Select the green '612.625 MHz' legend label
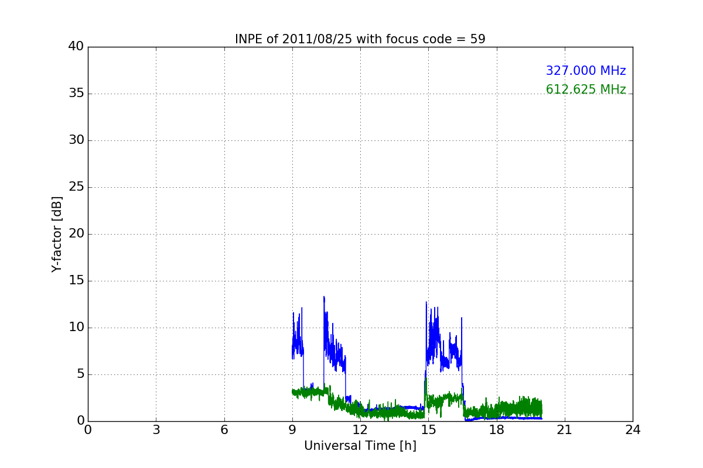Screen dimensions: 703x468 pos(586,90)
